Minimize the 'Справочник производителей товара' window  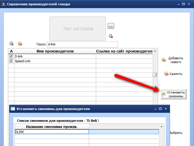(x=178, y=4)
